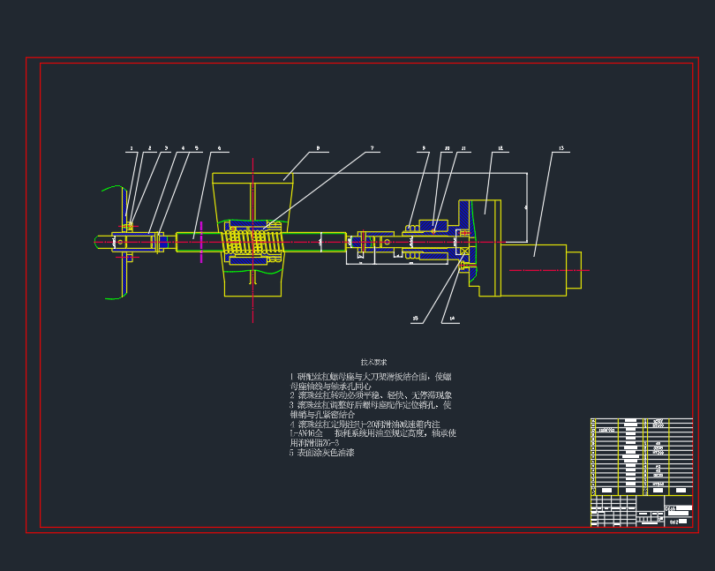Image resolution: width=715 pixels, height=571 pixels.
Task: Select callout 7 pointing to the ball screw
Action: coord(373,148)
